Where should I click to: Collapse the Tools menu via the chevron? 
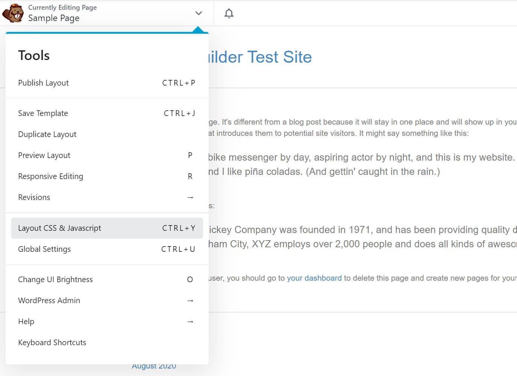click(x=198, y=13)
